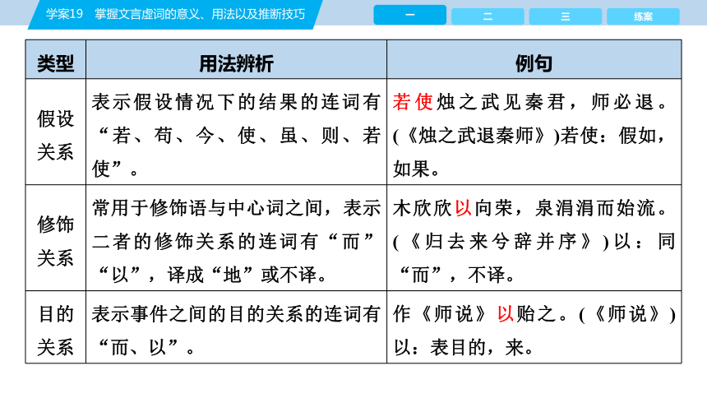Screen dimensions: 707x398
Task: Select the 例句 column header
Action: tap(534, 63)
